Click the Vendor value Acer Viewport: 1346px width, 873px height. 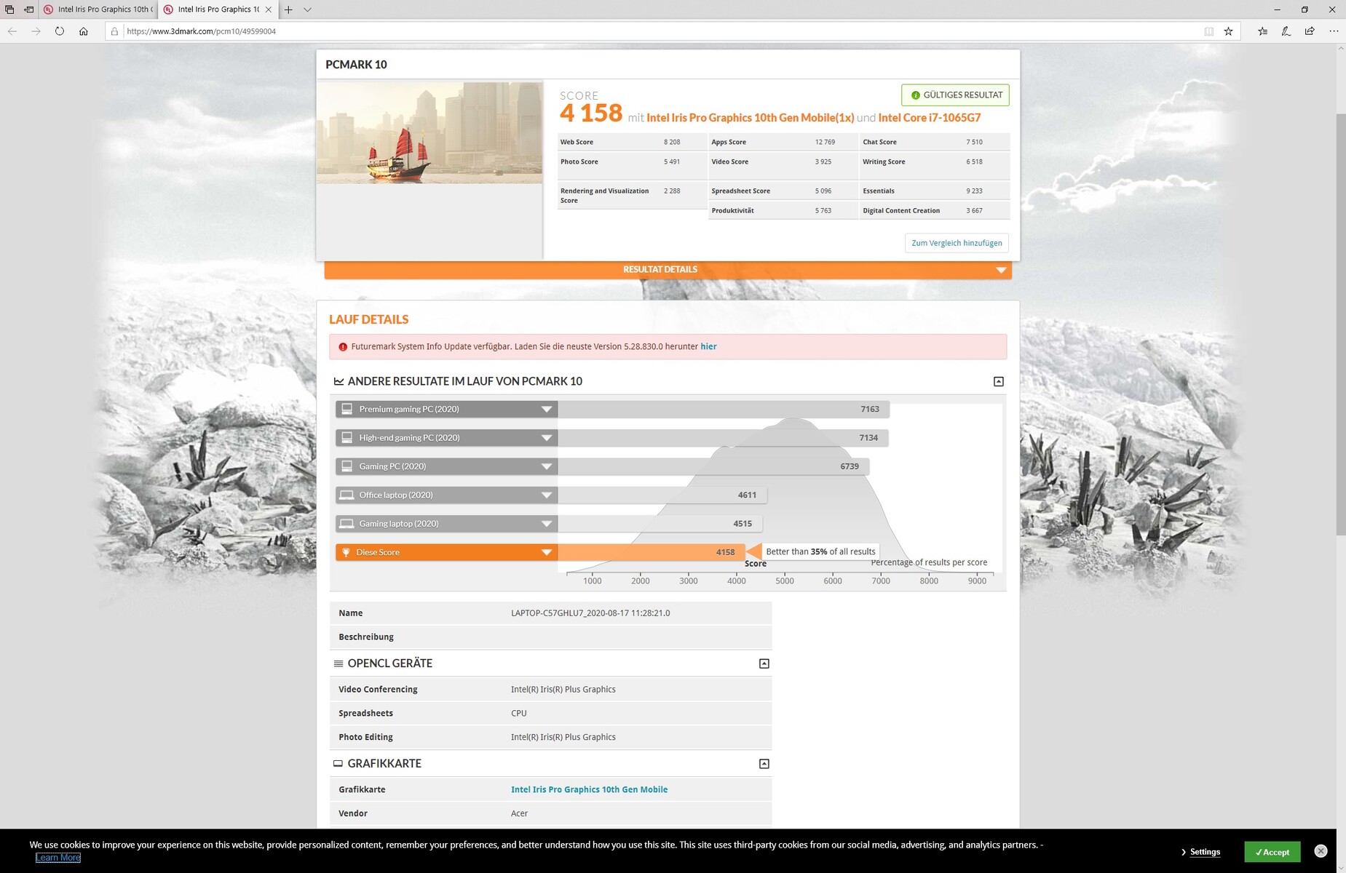pyautogui.click(x=519, y=813)
